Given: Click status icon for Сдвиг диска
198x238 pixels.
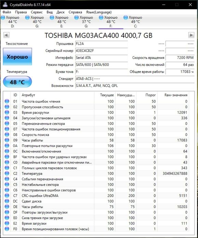Looking at the screenshot, I should coord(7,201).
